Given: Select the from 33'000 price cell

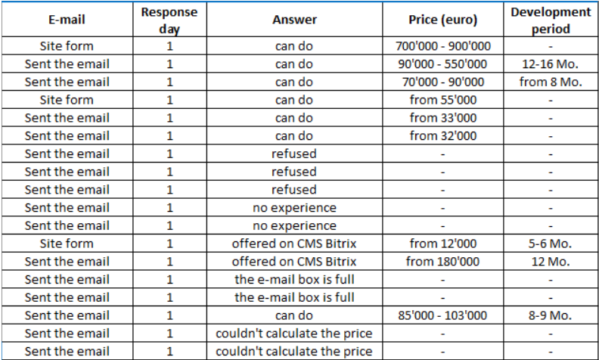Looking at the screenshot, I should 442,118.
